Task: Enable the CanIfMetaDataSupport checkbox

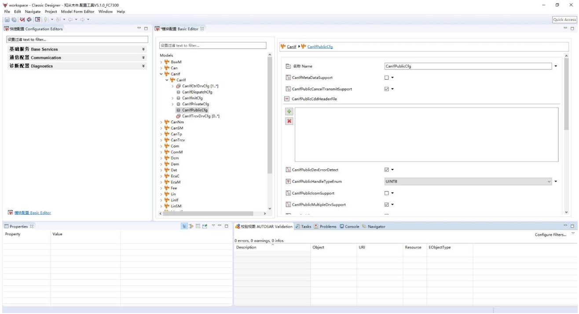Action: pos(386,78)
